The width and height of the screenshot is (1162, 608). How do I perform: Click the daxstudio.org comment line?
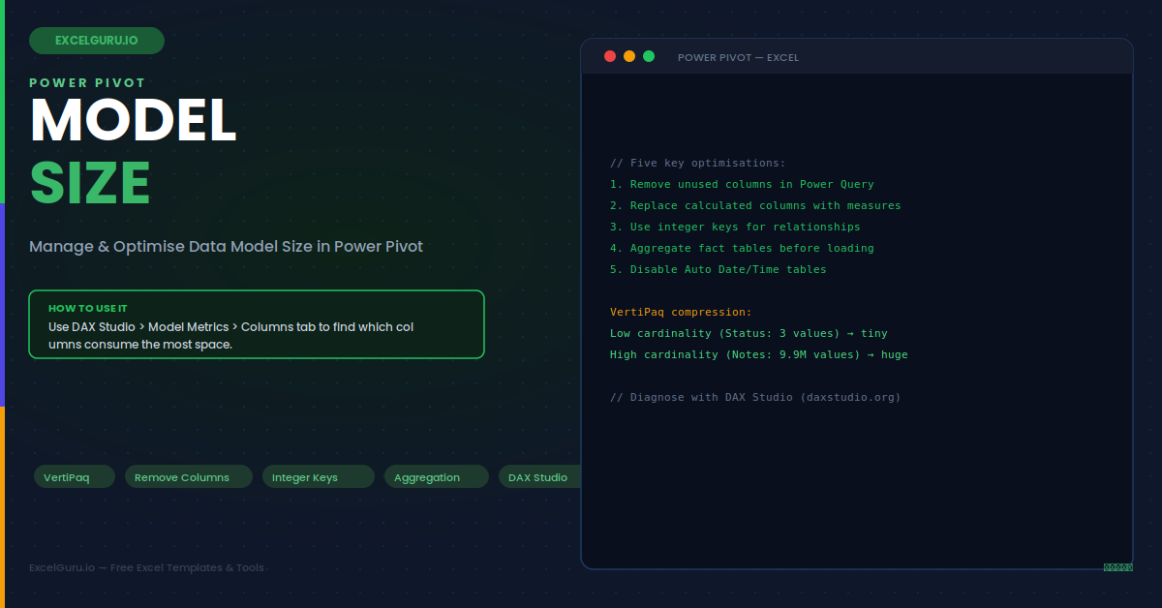(755, 397)
